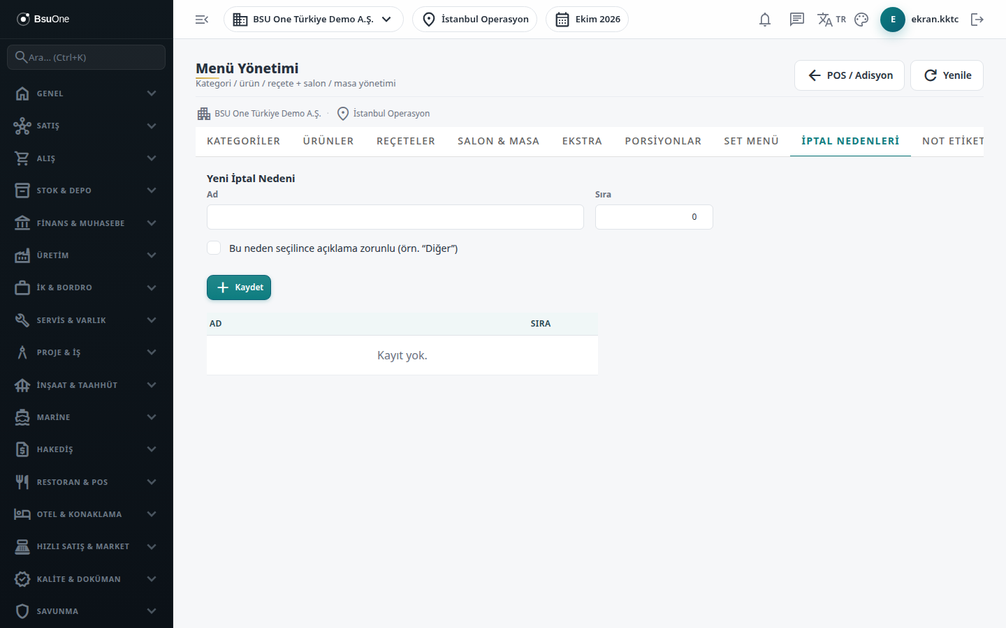Select the Ekstra tab
Image resolution: width=1006 pixels, height=628 pixels.
point(582,141)
